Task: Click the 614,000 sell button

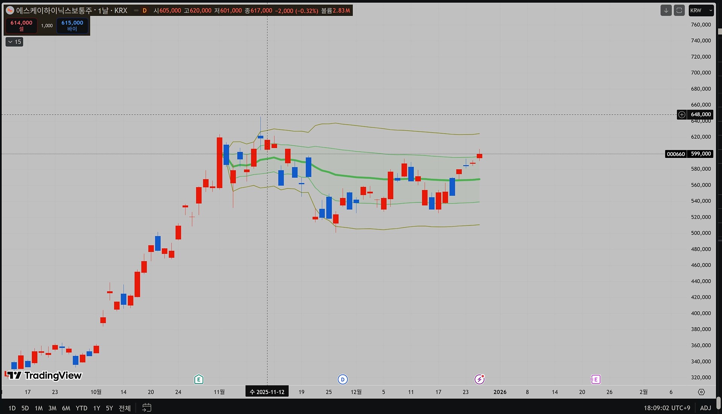Action: (x=21, y=26)
